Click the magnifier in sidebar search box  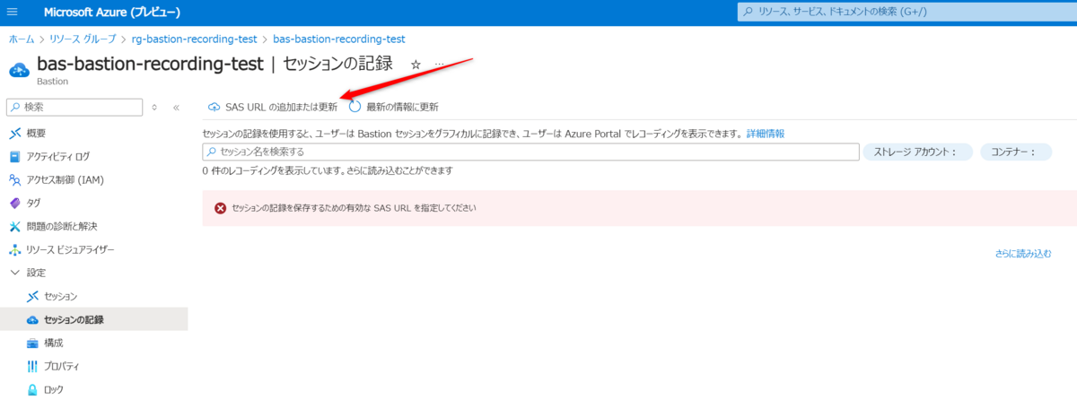[x=16, y=107]
